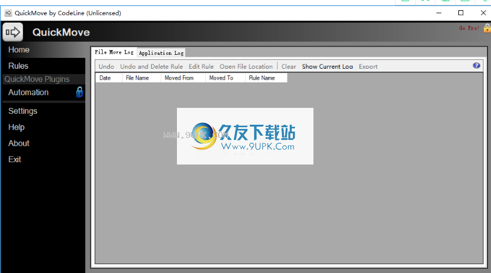Click the Edit Rule toolbar button
The height and width of the screenshot is (273, 491).
tap(201, 66)
